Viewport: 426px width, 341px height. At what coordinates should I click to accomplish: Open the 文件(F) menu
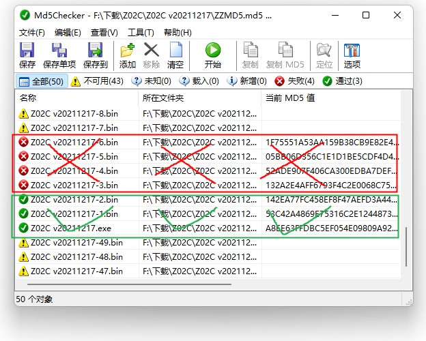pos(32,32)
